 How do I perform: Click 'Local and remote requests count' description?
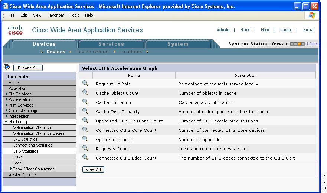coord(213,149)
